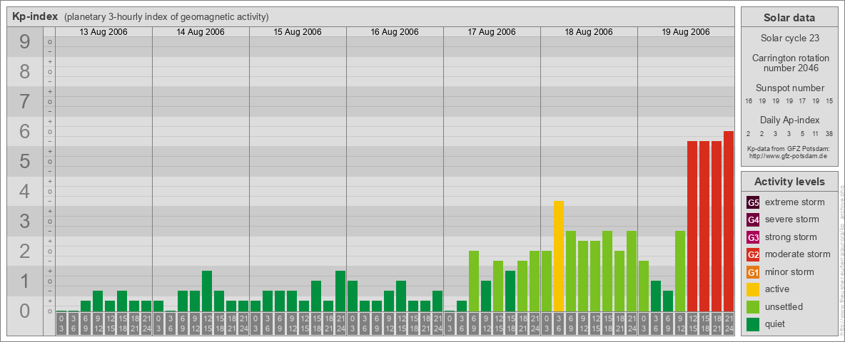The height and width of the screenshot is (342, 845).
Task: Select the '14 Aug 2006' date header
Action: [x=201, y=32]
